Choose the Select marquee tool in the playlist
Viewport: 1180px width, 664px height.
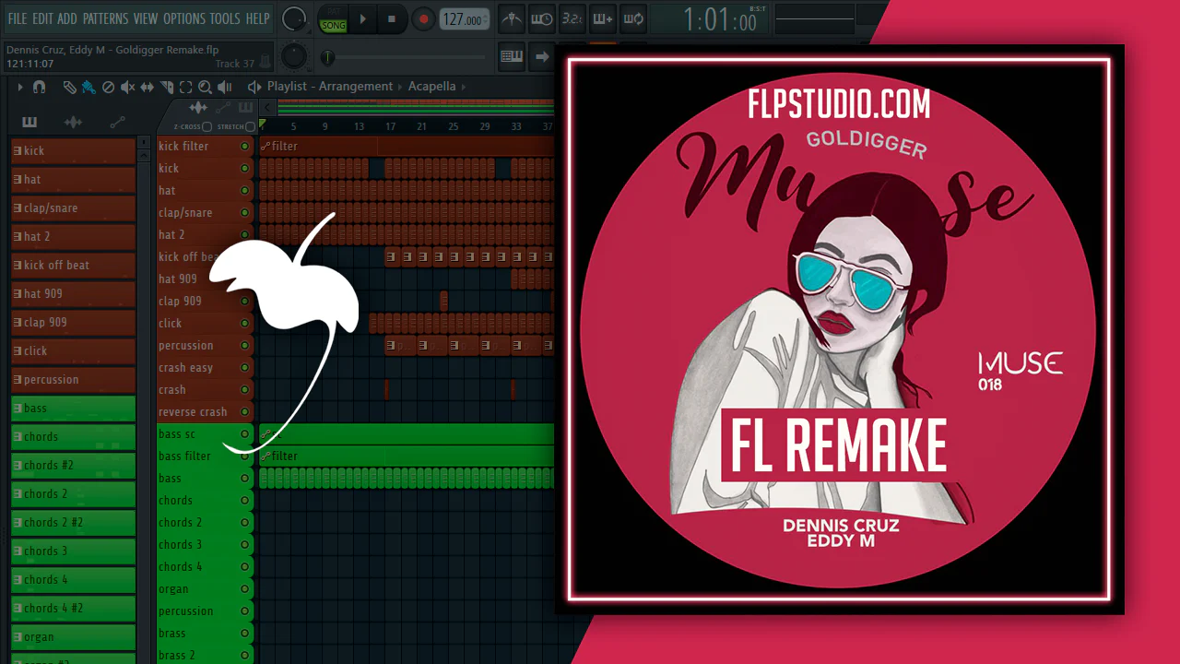click(x=185, y=87)
